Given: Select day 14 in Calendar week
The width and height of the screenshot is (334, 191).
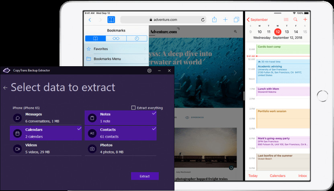Looking at the screenshot, I should click(296, 32).
